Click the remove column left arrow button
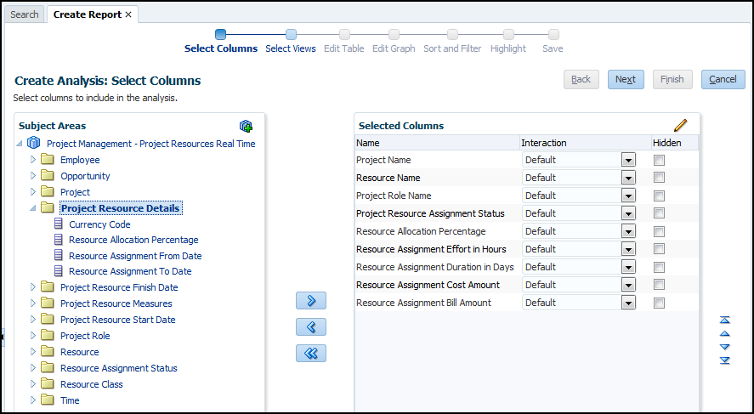This screenshot has width=754, height=414. click(x=310, y=327)
